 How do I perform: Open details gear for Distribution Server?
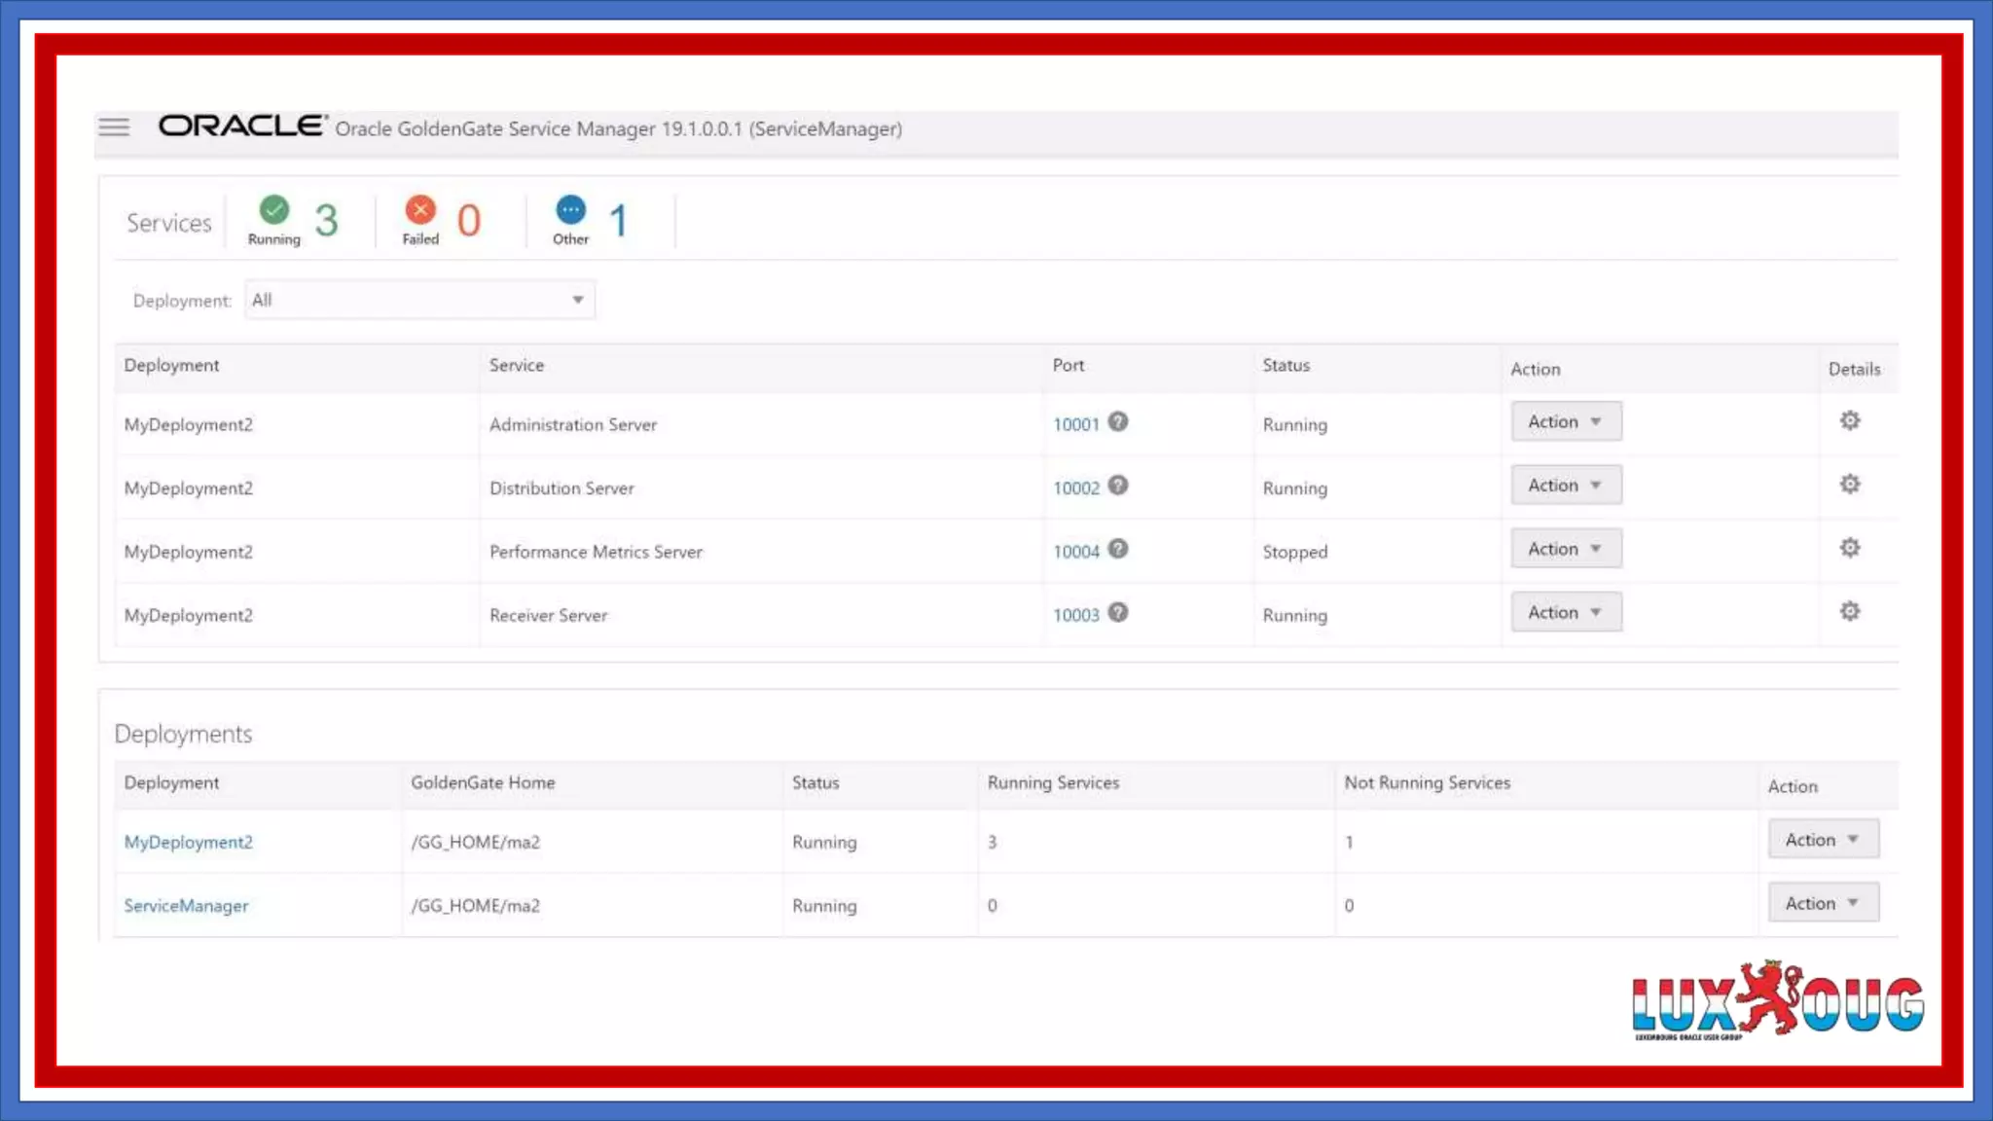pos(1849,485)
